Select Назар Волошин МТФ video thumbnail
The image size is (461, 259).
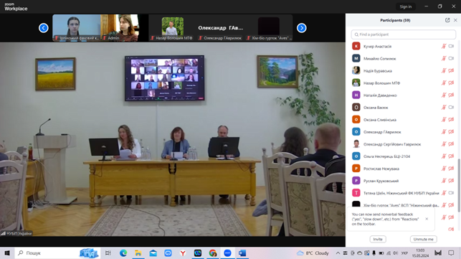173,28
